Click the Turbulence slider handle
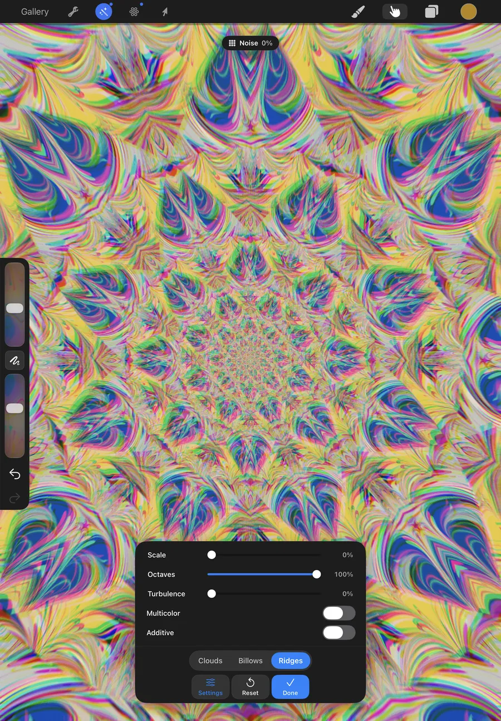Screen dimensions: 501x721 [212, 594]
